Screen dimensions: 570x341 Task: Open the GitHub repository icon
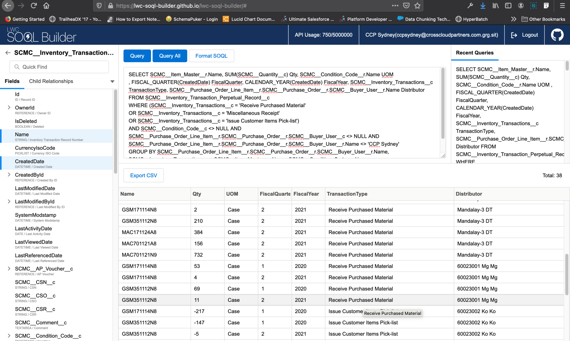(x=557, y=35)
